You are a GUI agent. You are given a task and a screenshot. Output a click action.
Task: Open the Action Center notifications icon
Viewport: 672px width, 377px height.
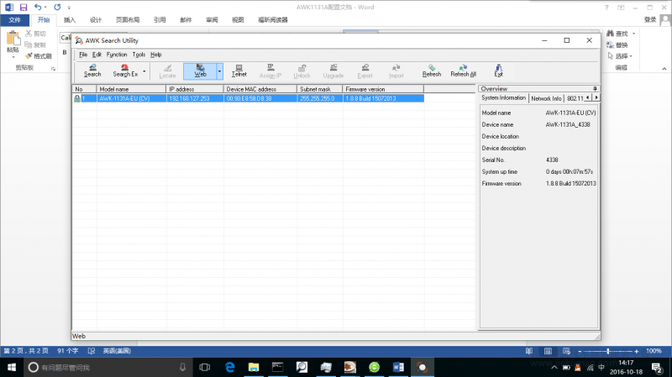tap(657, 367)
